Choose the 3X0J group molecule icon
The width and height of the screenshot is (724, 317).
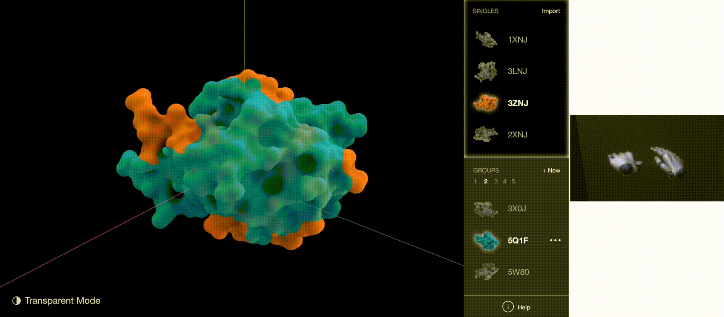click(486, 209)
